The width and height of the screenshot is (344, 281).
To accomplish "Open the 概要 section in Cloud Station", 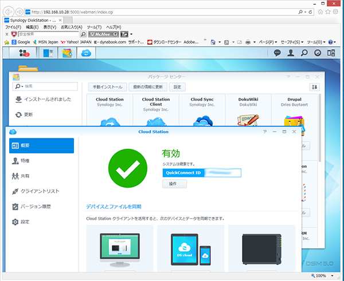I will point(41,145).
